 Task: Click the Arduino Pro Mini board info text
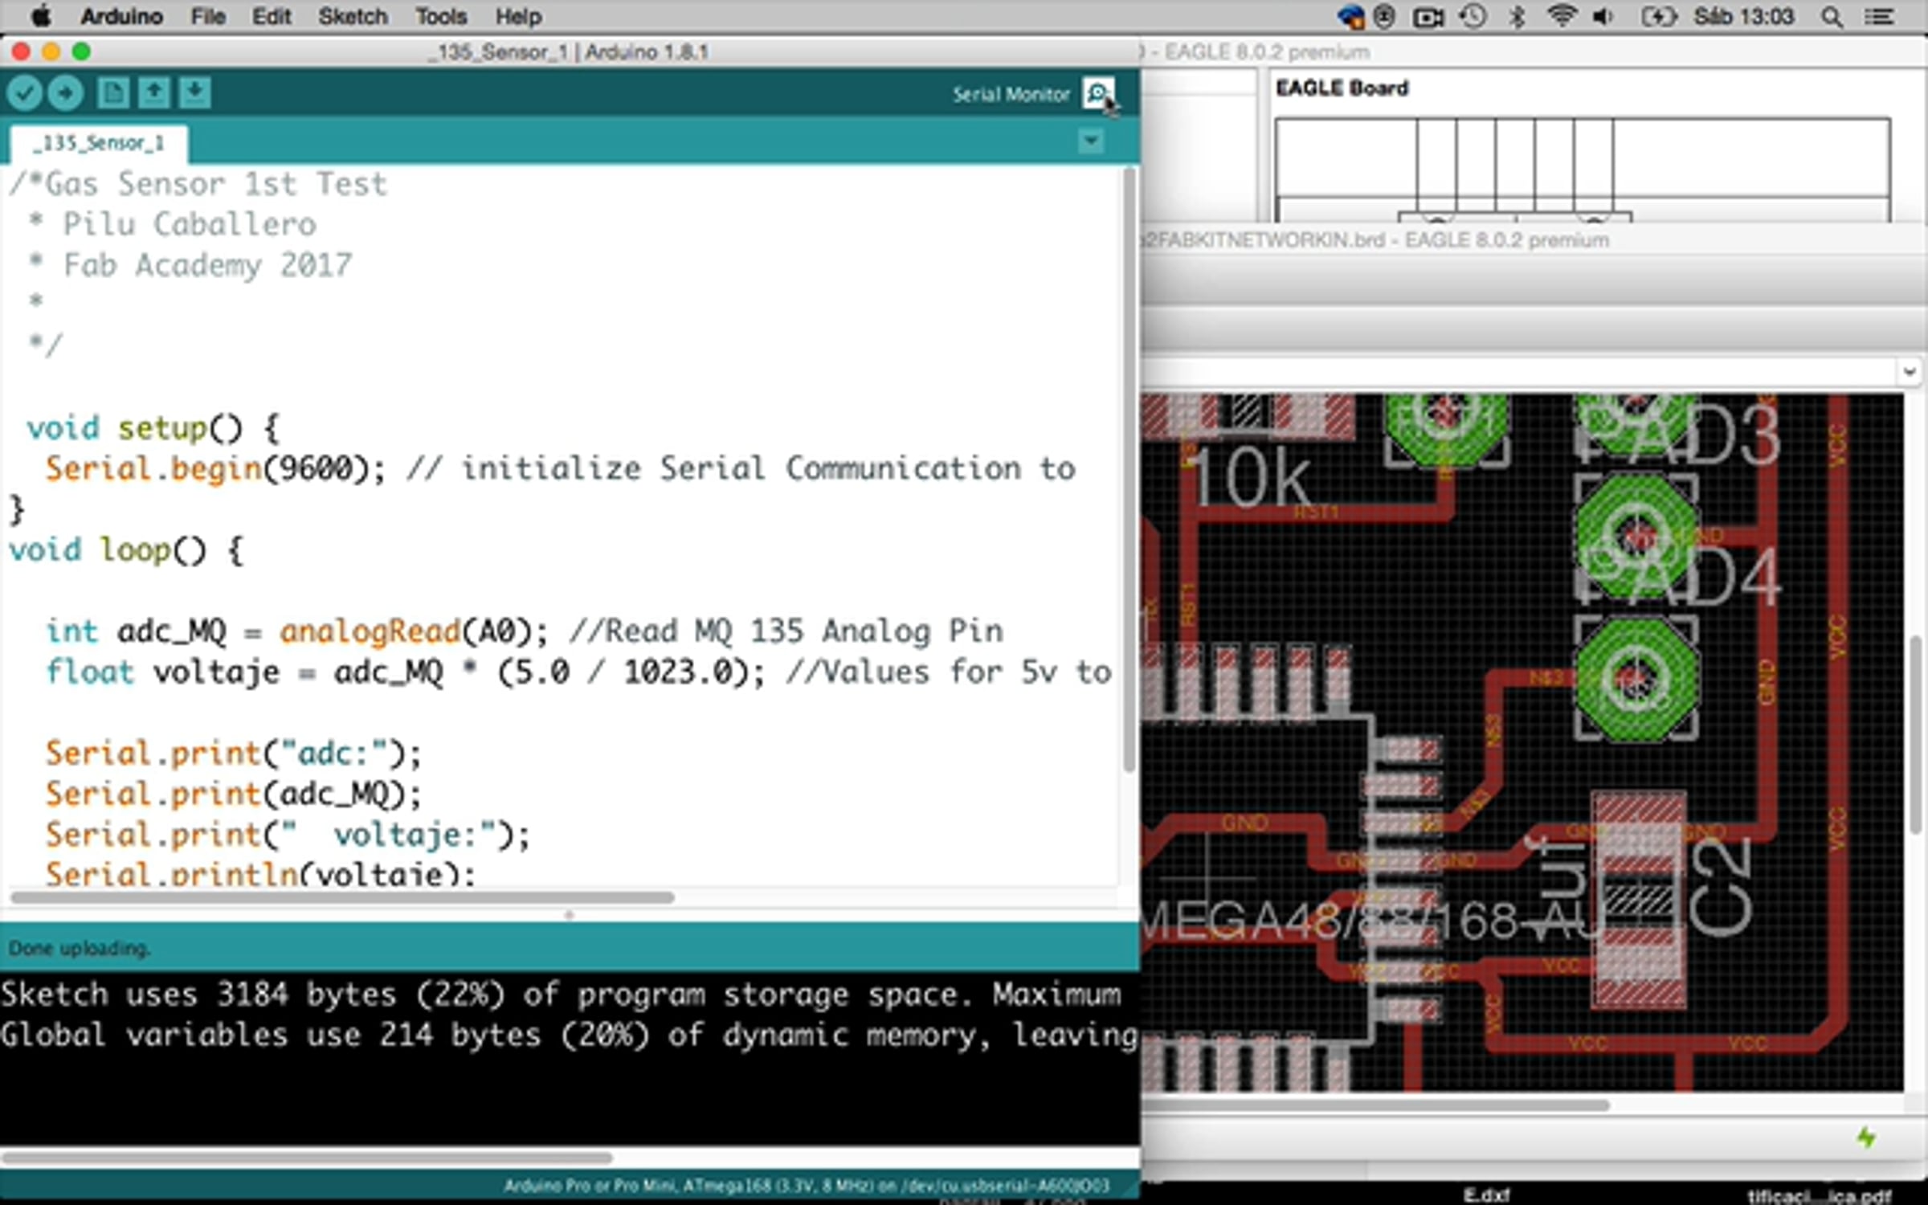coord(807,1186)
